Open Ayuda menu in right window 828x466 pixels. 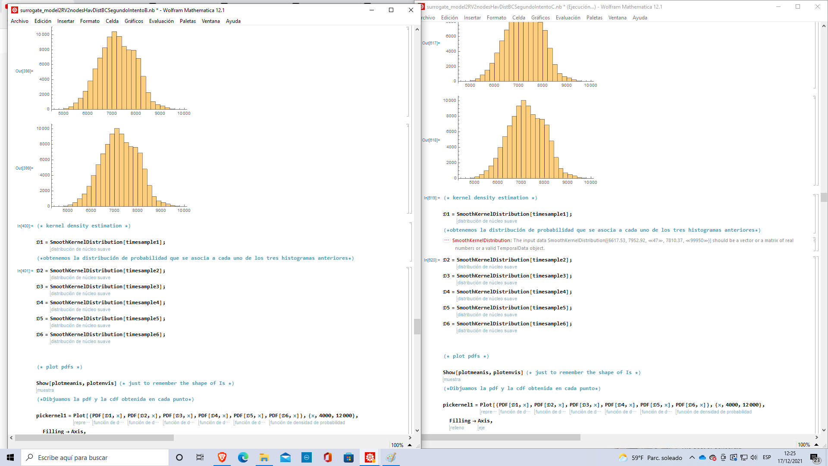point(640,18)
